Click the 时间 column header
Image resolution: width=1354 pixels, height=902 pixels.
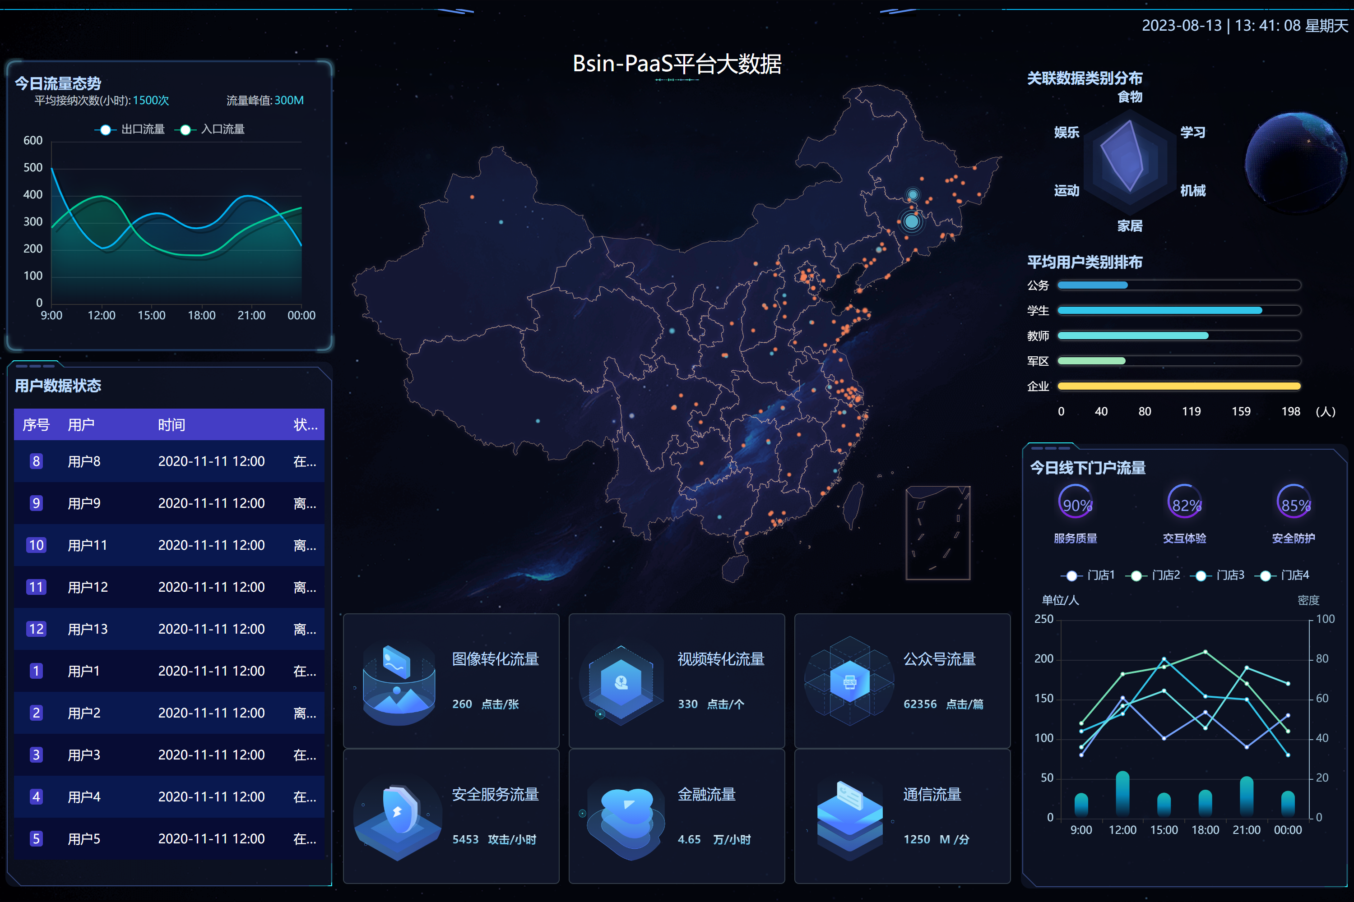click(172, 424)
